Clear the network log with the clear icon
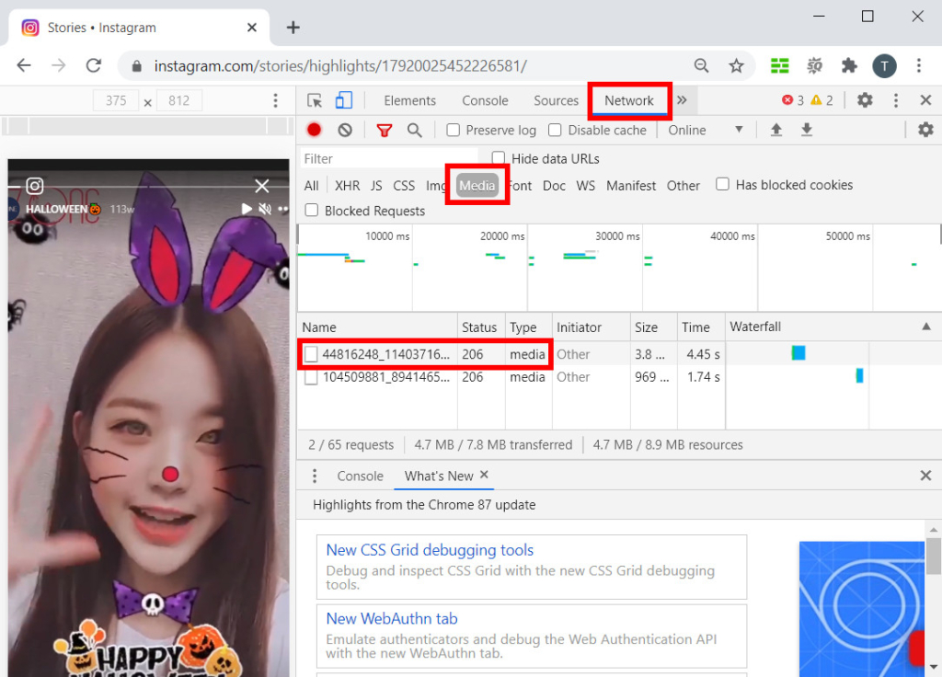Viewport: 942px width, 677px height. [345, 130]
